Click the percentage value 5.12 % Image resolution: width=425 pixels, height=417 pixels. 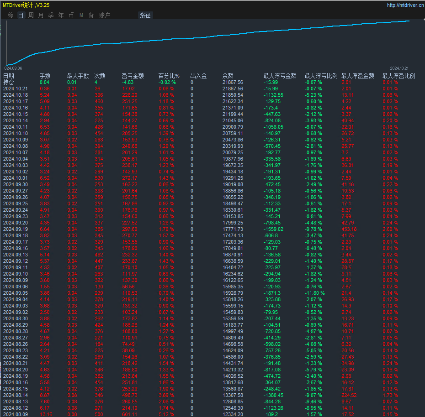click(x=166, y=414)
